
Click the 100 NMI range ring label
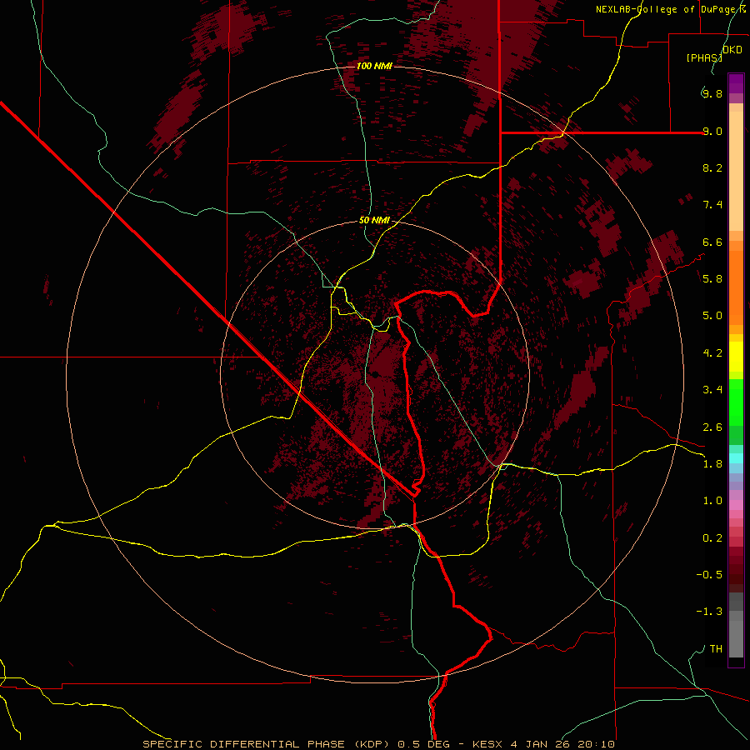(374, 66)
